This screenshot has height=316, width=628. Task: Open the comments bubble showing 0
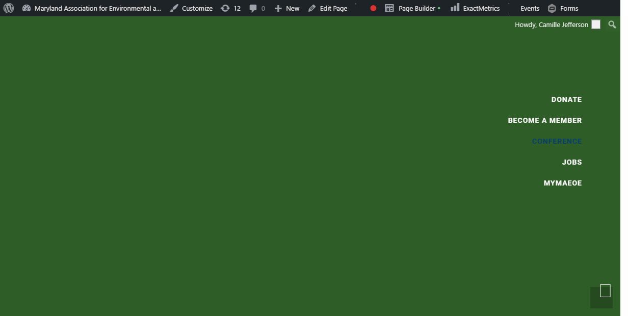[x=257, y=8]
